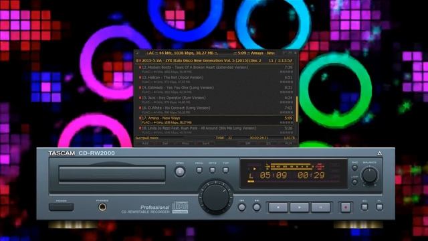
Task: Click the Play transport button
Action: (x=299, y=208)
